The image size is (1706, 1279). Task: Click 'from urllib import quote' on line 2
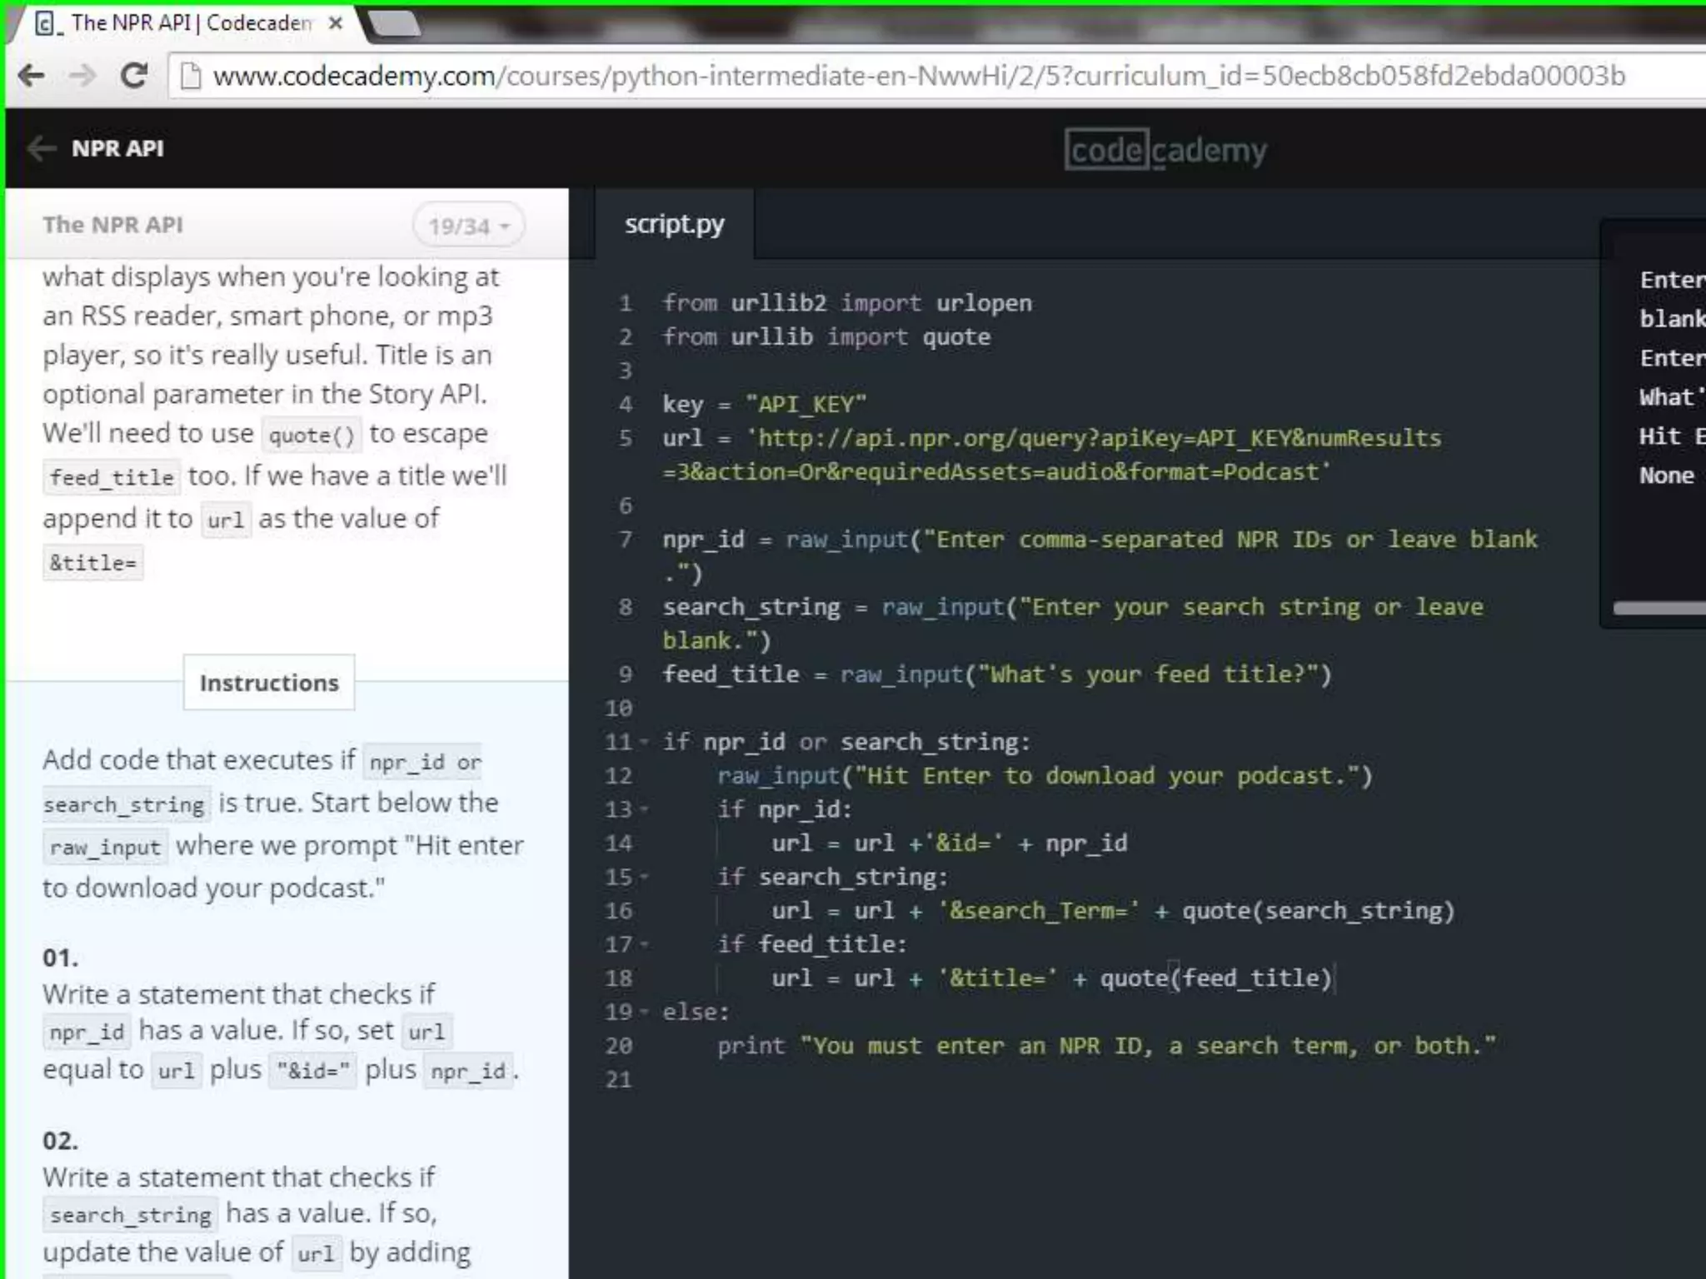(826, 337)
